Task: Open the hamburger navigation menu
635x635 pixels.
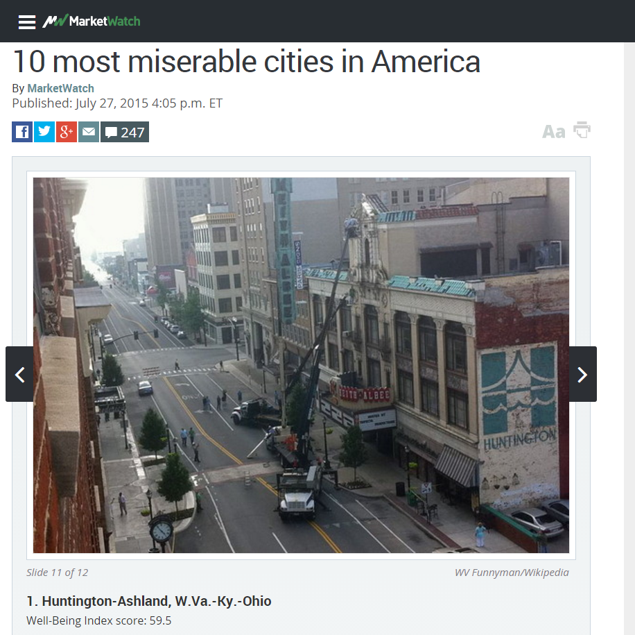Action: pyautogui.click(x=27, y=22)
